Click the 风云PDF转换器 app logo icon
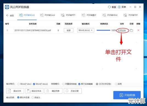The height and width of the screenshot is (106, 147). (7, 7)
